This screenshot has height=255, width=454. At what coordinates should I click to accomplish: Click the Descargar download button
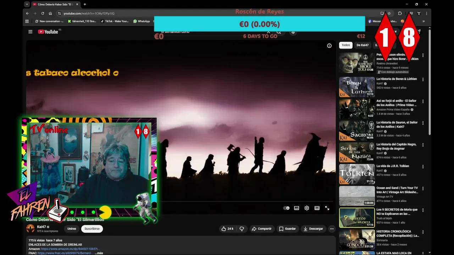[x=314, y=229]
